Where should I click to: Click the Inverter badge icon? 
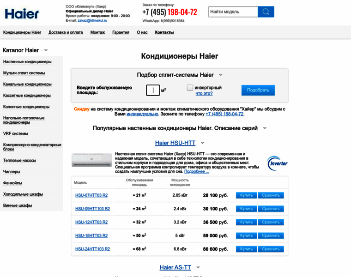click(277, 163)
